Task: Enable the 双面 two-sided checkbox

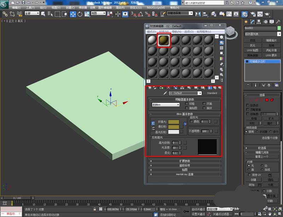Action: 204,104
